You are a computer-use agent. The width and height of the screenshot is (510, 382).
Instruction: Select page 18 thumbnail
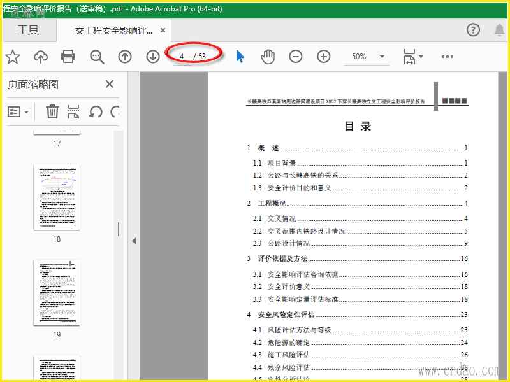click(57, 197)
